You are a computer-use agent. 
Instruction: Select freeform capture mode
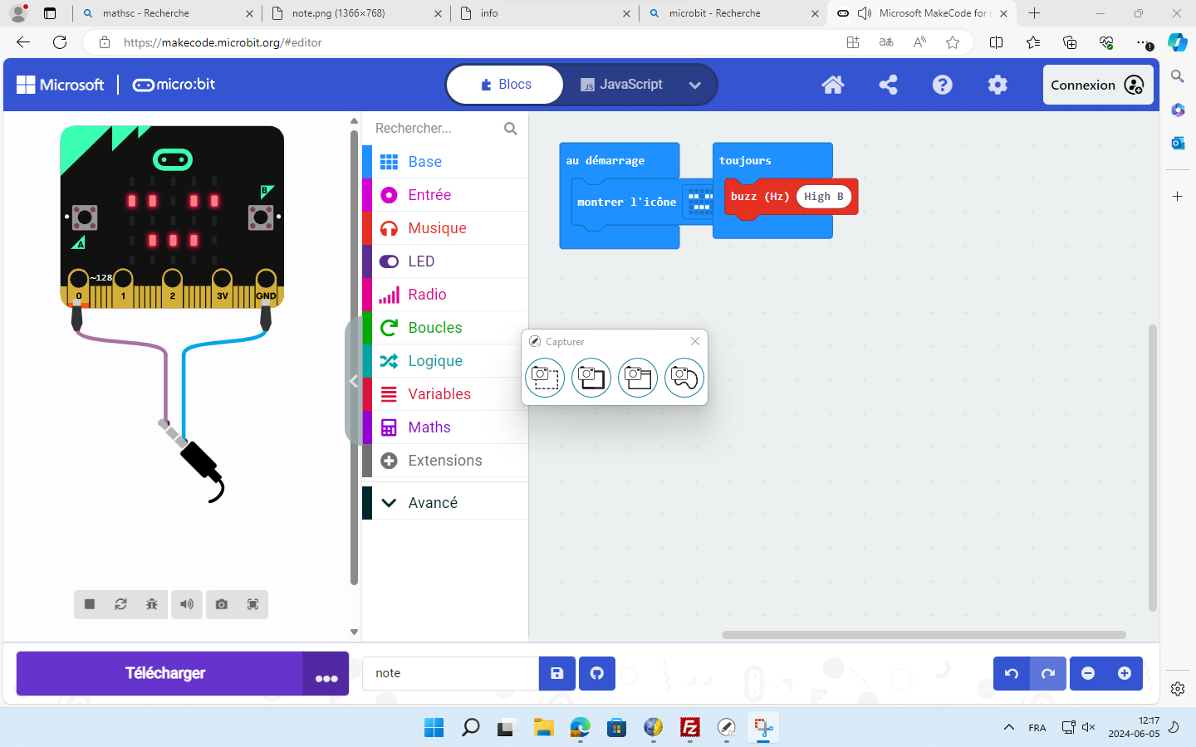click(x=684, y=378)
